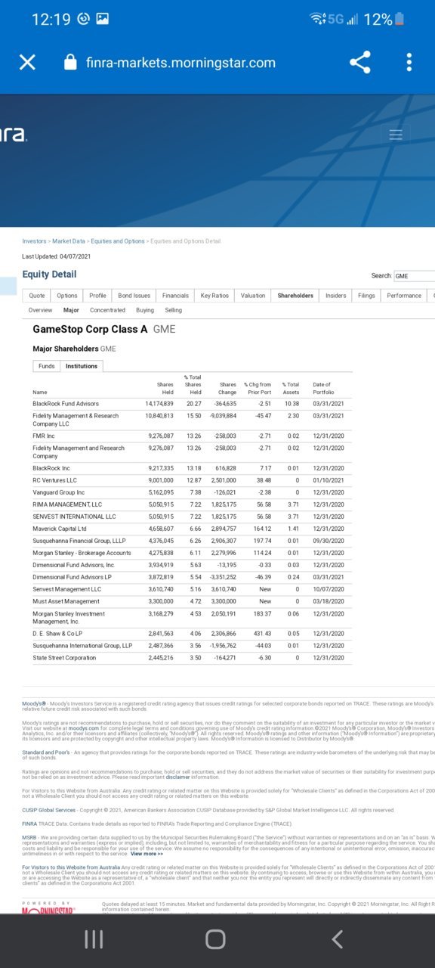This screenshot has width=435, height=968.
Task: Tap the FINRA logo in header
Action: pos(13,135)
